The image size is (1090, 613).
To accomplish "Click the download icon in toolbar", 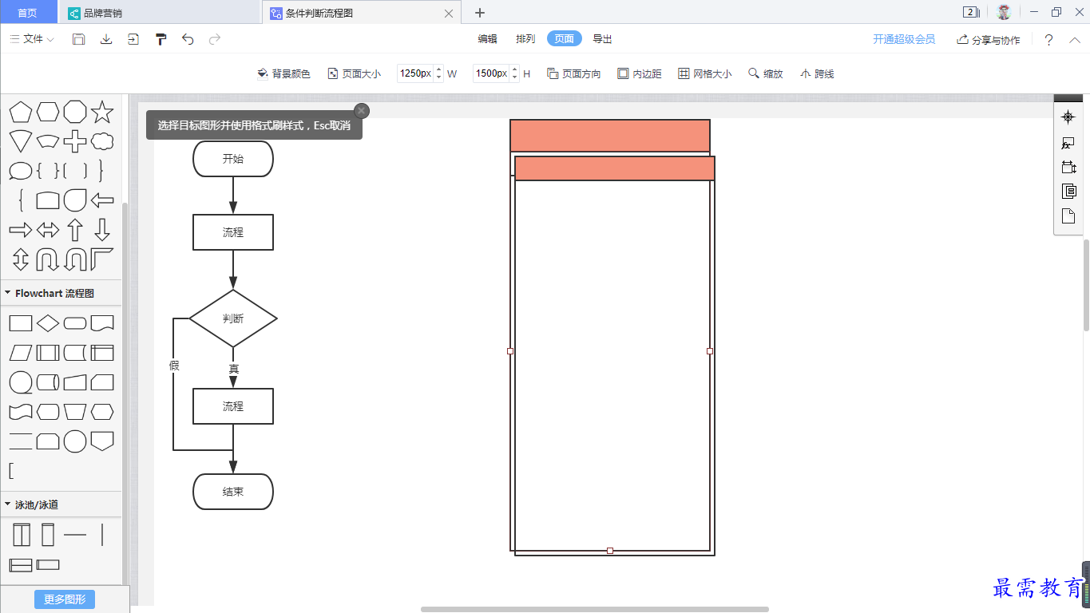I will click(106, 39).
